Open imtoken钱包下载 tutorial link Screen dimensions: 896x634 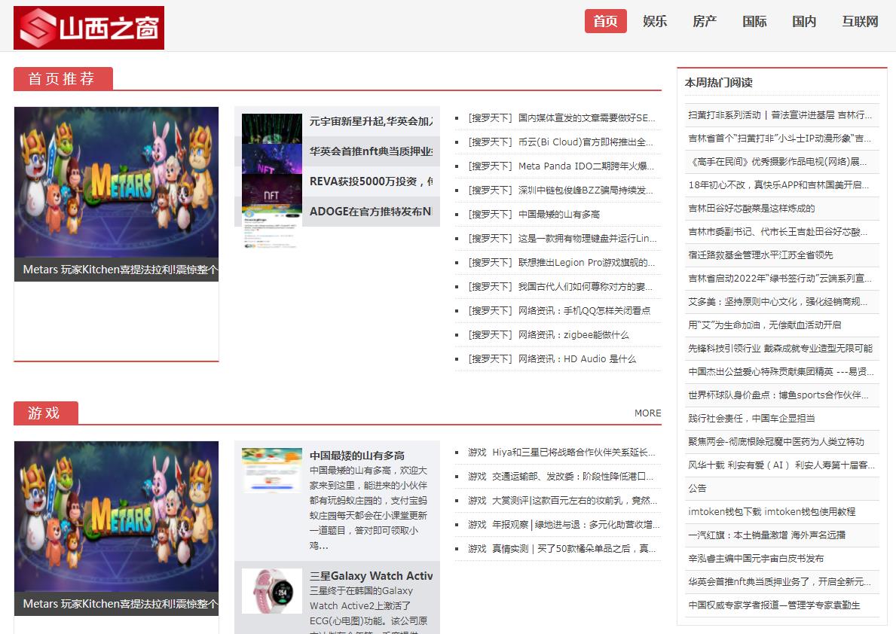[772, 512]
